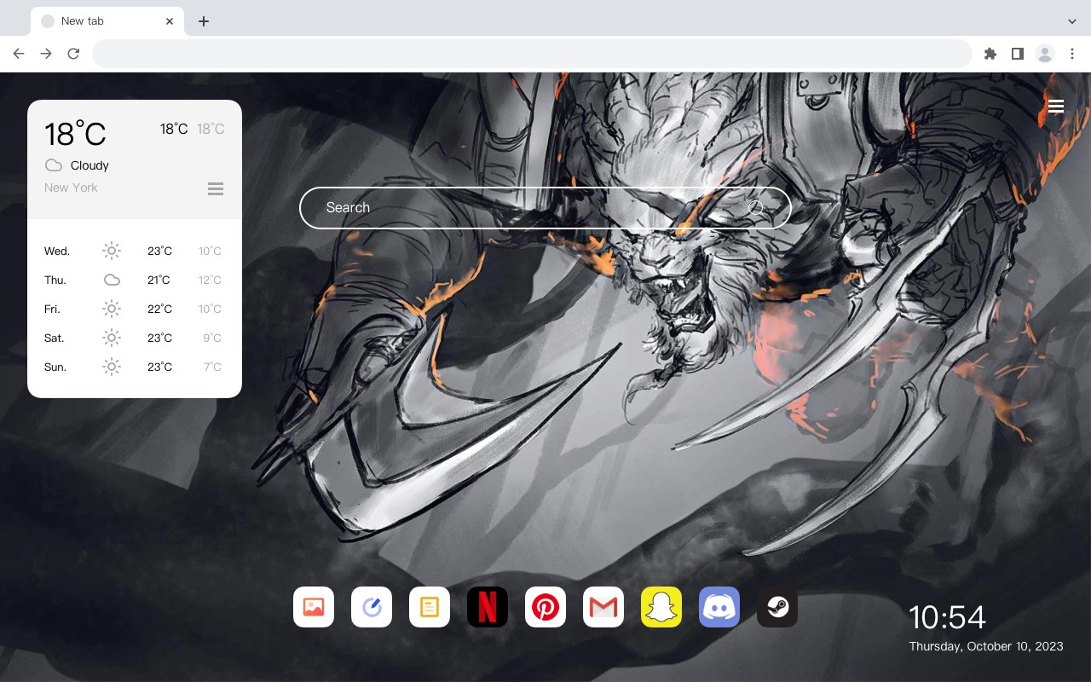Click the 21°C high for Thursday
The image size is (1091, 682).
tap(159, 280)
